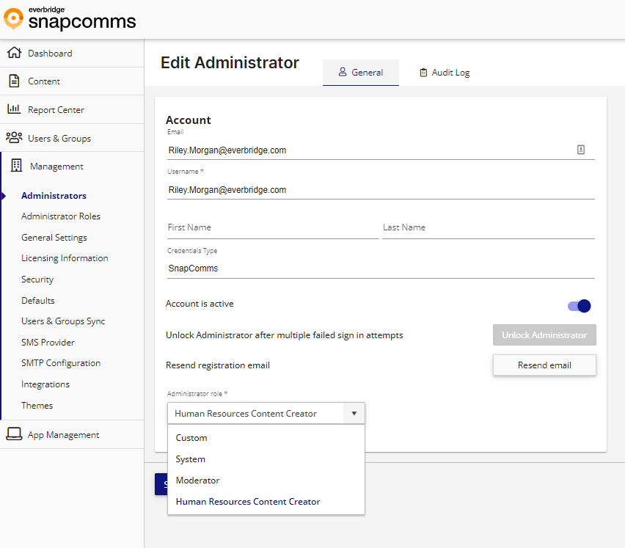Click into the Username field
This screenshot has height=548, width=625.
[x=381, y=190]
